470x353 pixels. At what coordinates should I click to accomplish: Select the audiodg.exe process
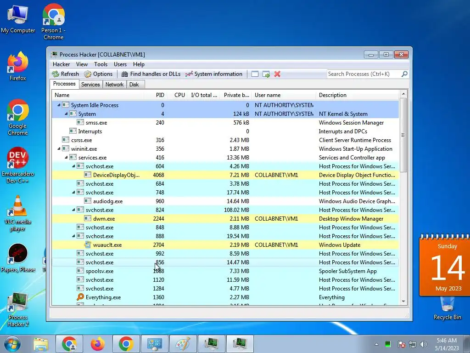225,201
